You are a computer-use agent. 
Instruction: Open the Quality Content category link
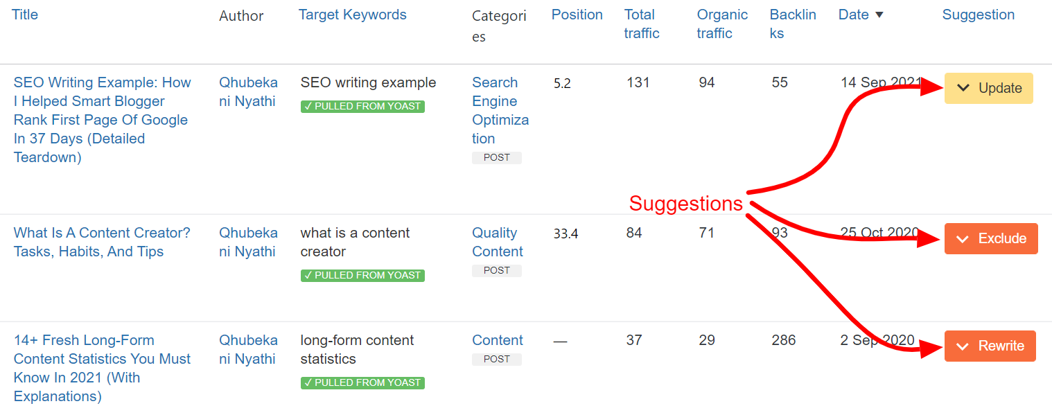(498, 242)
